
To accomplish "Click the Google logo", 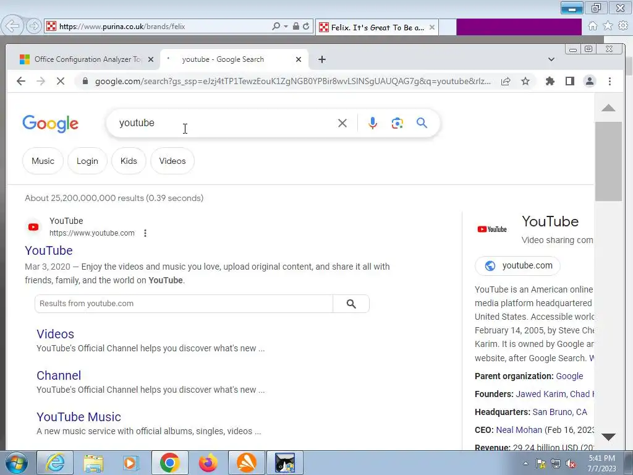I will (51, 124).
